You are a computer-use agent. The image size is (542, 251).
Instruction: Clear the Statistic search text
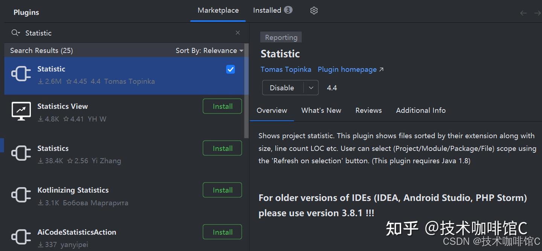(238, 33)
